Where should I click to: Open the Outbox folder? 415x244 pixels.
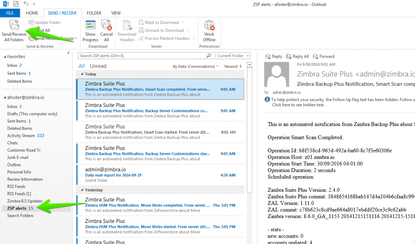click(x=14, y=165)
